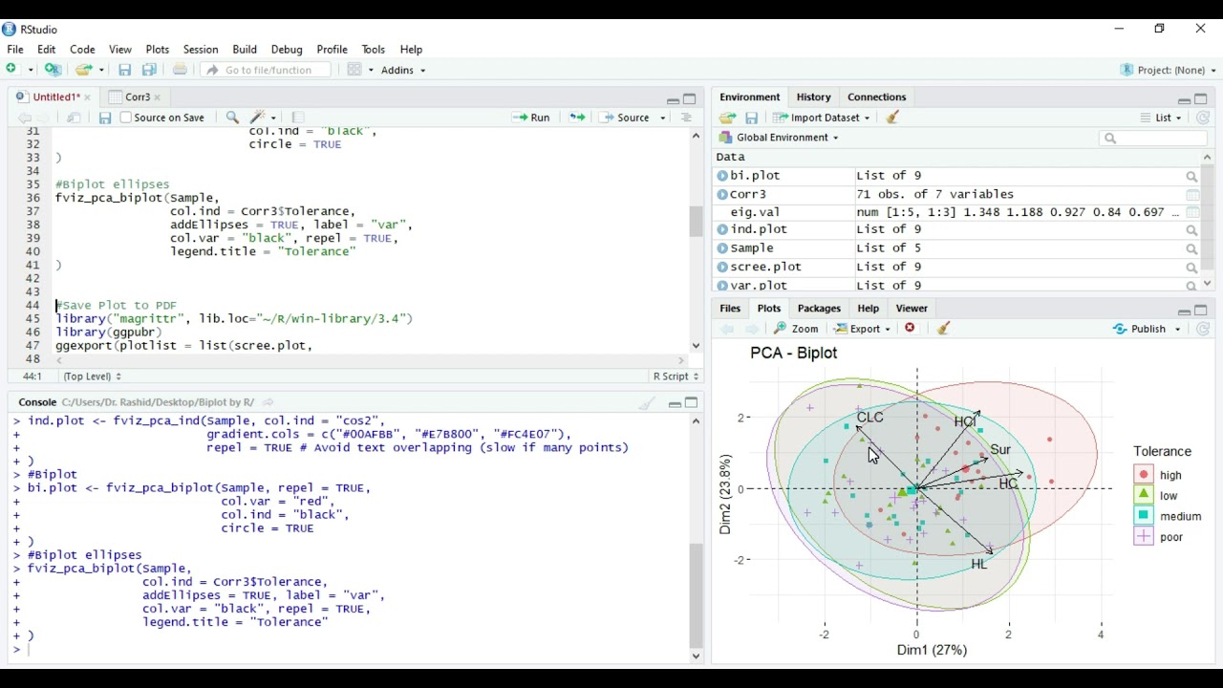1223x688 pixels.
Task: Save the workspace in the Environment pane
Action: click(752, 118)
